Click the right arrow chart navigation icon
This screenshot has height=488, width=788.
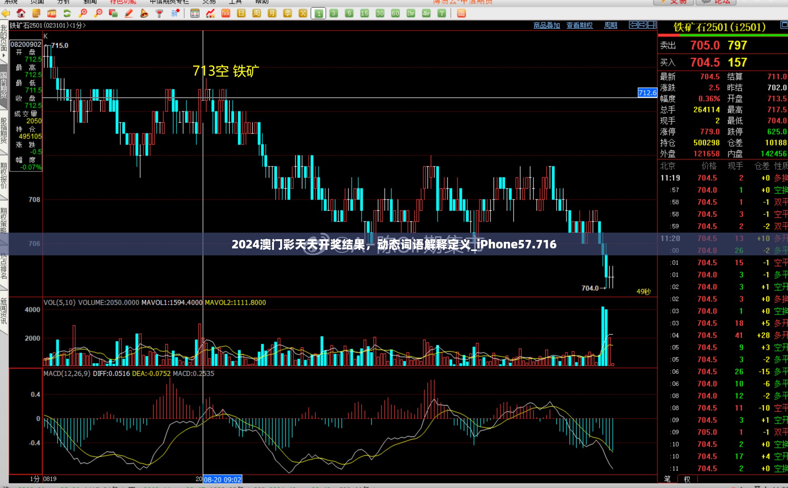click(x=643, y=25)
